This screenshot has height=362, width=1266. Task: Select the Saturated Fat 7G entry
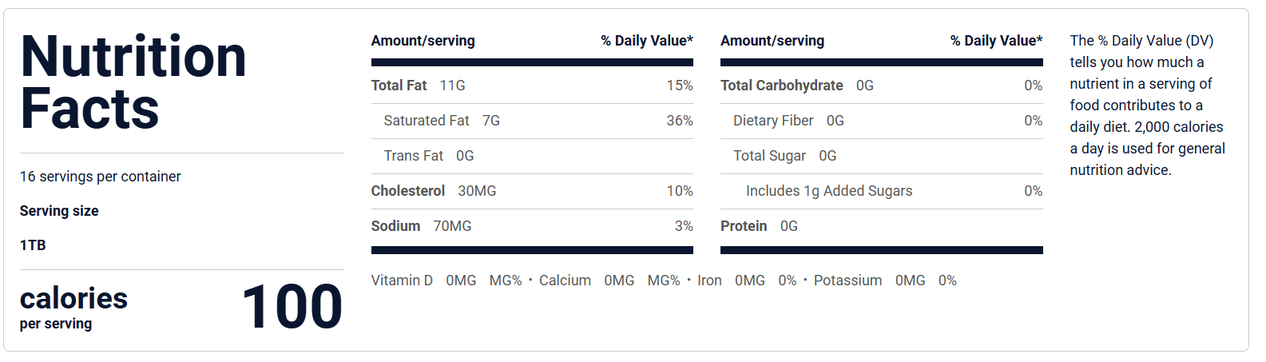pos(442,121)
